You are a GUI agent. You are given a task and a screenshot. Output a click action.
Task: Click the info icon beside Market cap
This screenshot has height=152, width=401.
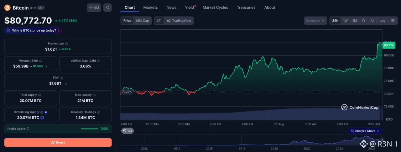tap(66, 44)
